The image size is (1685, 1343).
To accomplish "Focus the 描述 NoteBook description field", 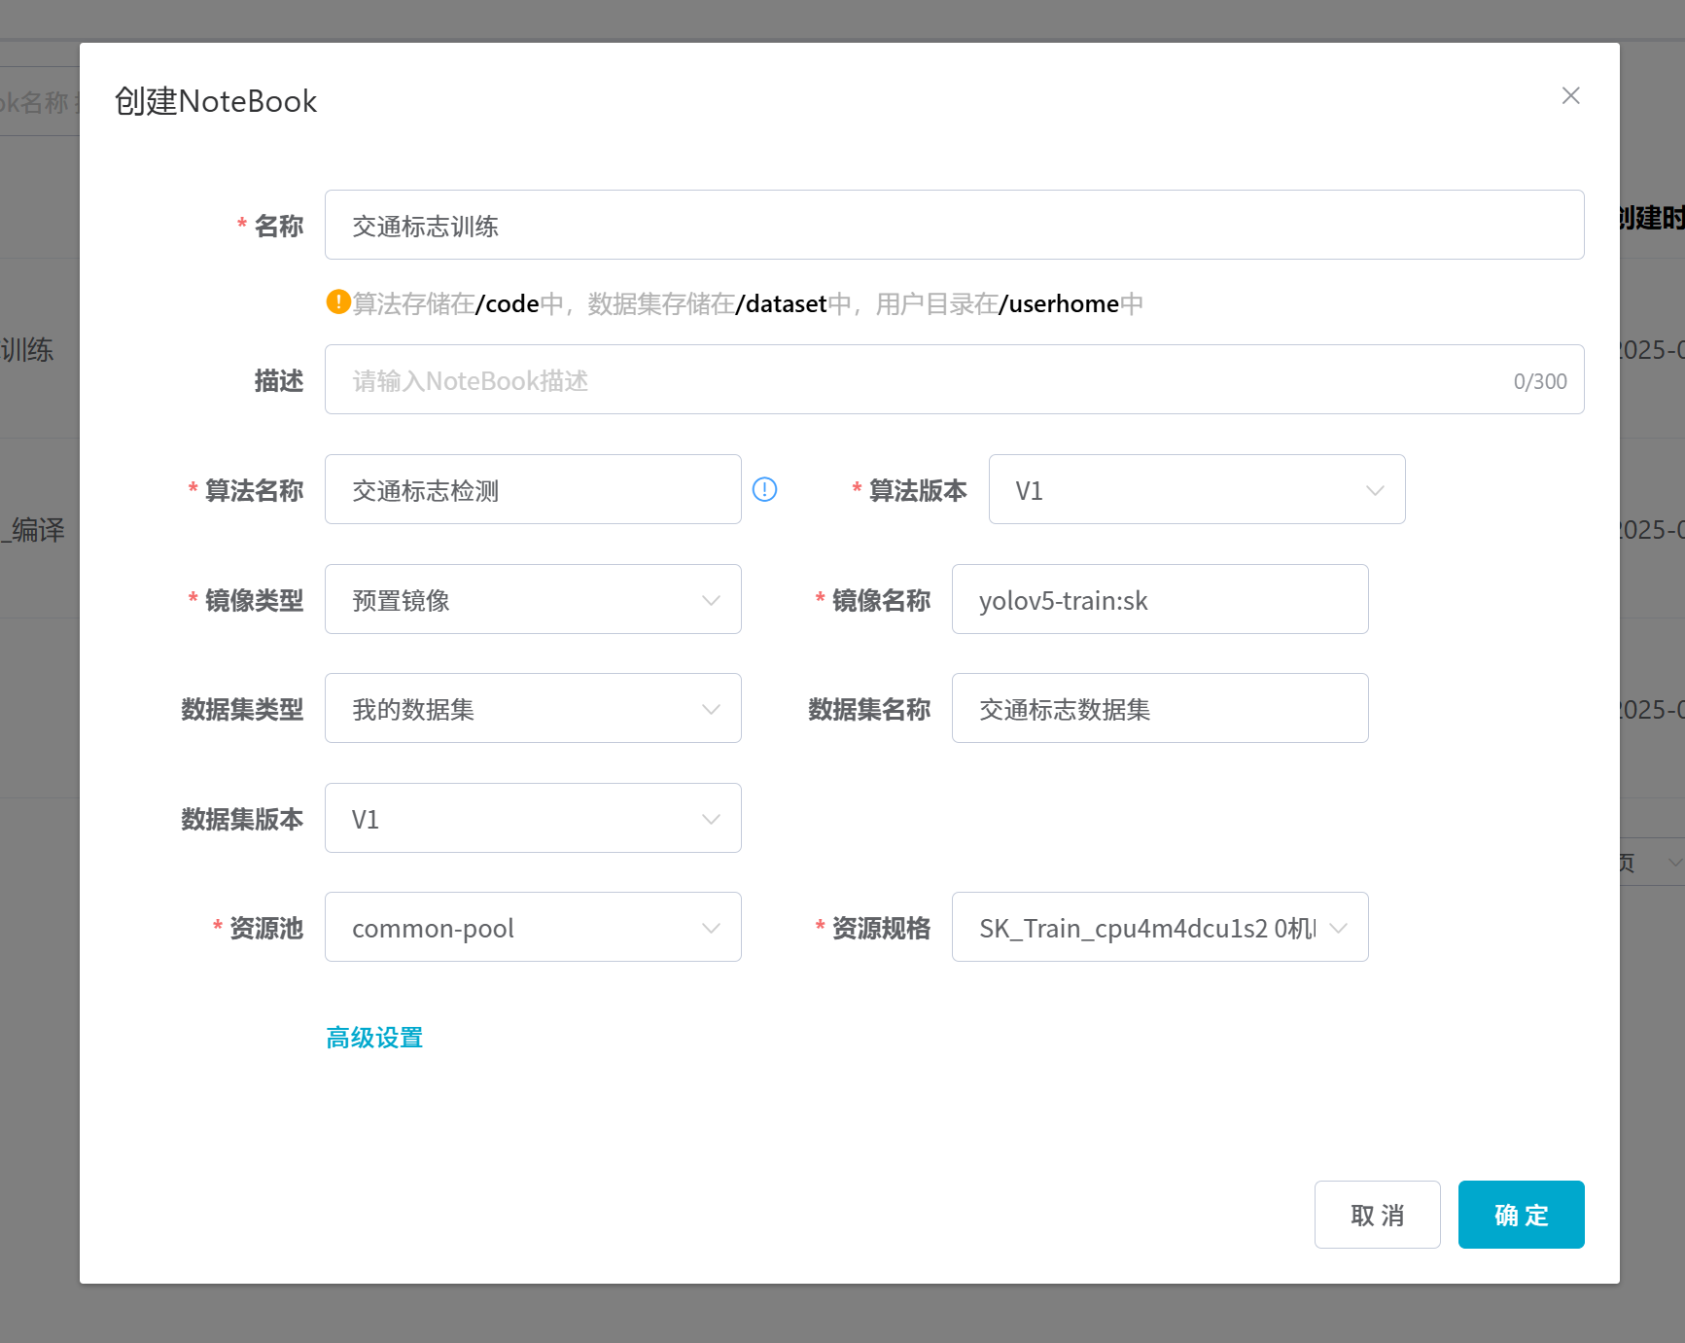I will pos(914,380).
